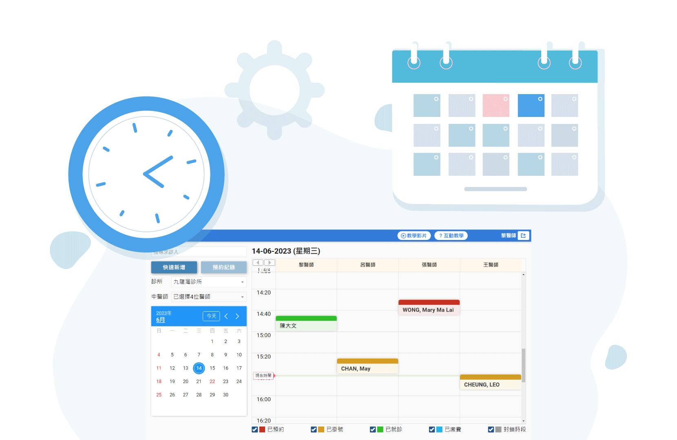Select June 7 in the mini calendar
The width and height of the screenshot is (677, 440).
point(199,355)
